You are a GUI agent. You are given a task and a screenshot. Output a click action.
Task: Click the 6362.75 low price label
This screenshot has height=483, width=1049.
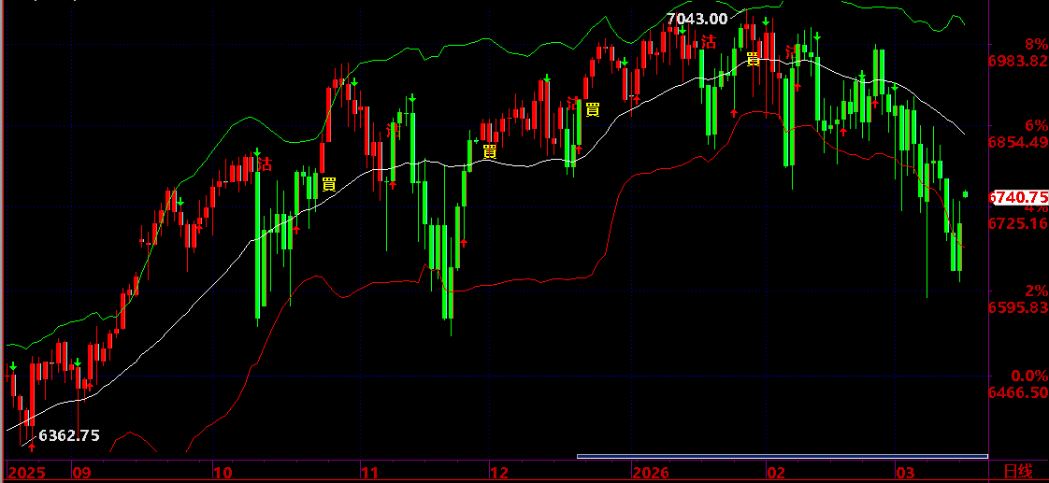tap(69, 435)
